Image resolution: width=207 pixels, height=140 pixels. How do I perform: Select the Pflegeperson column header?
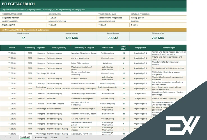(140, 48)
